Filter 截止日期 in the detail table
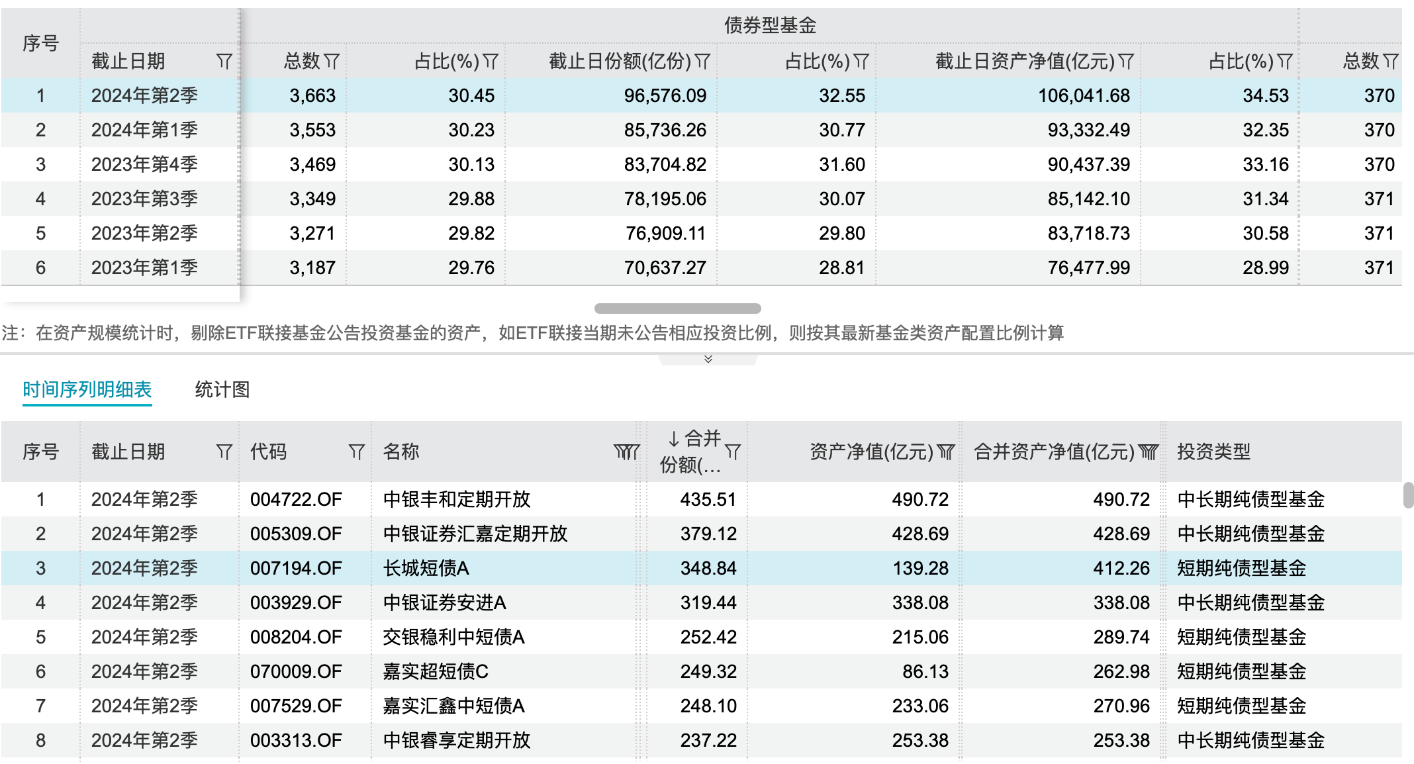 tap(224, 452)
